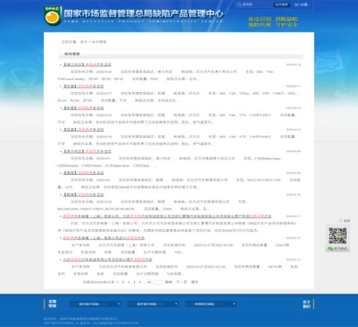Click the magnifier icon in search box
This screenshot has width=358, height=327.
tap(239, 5)
